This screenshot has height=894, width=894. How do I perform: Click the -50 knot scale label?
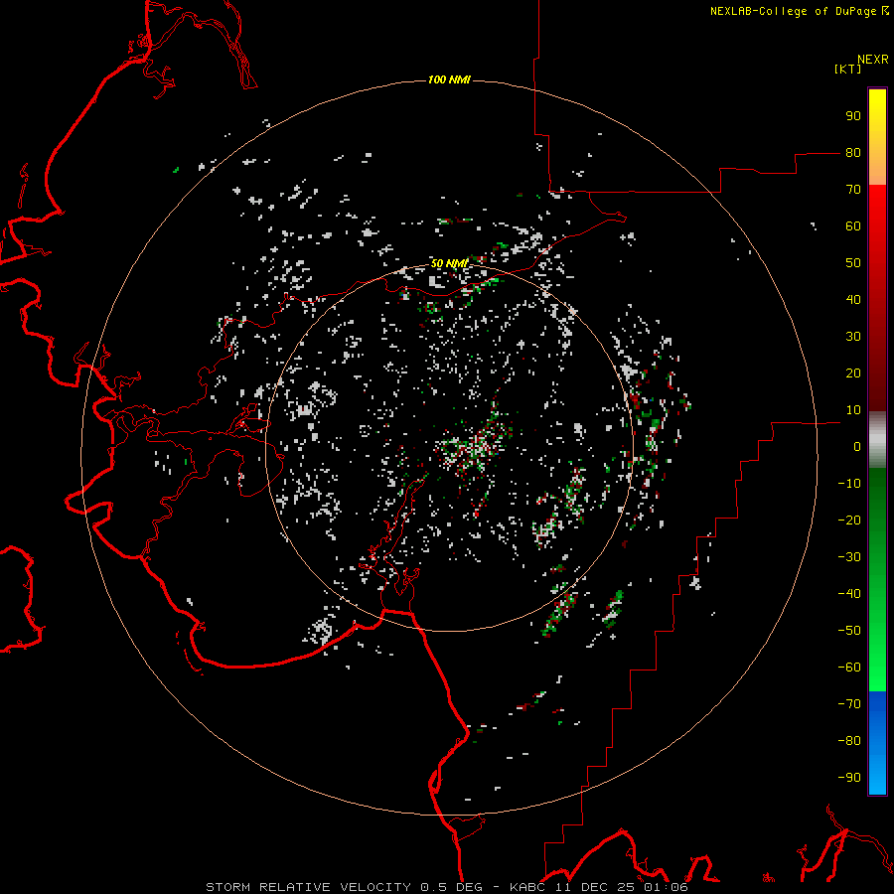pyautogui.click(x=849, y=631)
